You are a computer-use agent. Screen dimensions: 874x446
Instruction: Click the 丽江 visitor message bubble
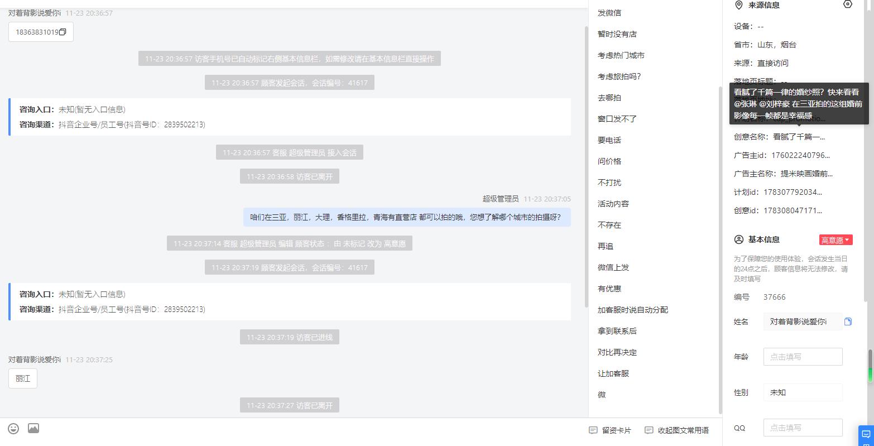(x=23, y=378)
